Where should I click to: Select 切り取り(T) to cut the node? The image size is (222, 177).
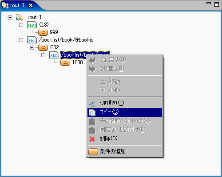125,104
